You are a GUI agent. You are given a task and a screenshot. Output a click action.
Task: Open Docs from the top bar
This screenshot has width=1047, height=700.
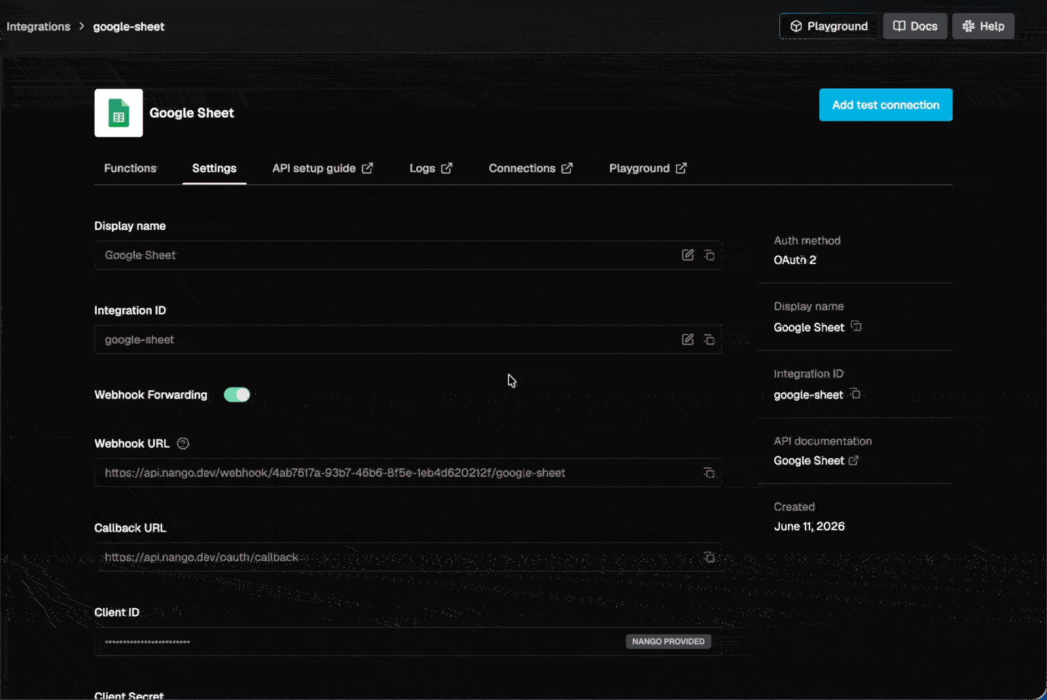point(915,26)
